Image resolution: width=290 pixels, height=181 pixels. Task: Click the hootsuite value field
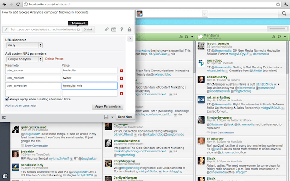pyautogui.click(x=90, y=71)
